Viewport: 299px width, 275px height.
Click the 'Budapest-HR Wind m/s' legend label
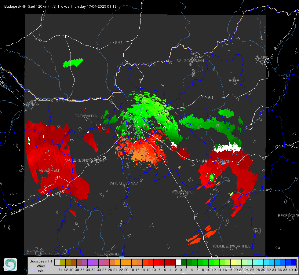tap(41, 266)
